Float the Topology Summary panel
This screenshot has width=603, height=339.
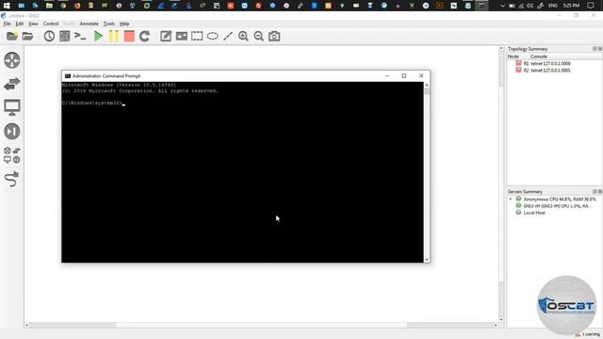595,49
